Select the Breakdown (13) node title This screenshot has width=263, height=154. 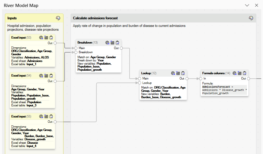tap(87, 43)
